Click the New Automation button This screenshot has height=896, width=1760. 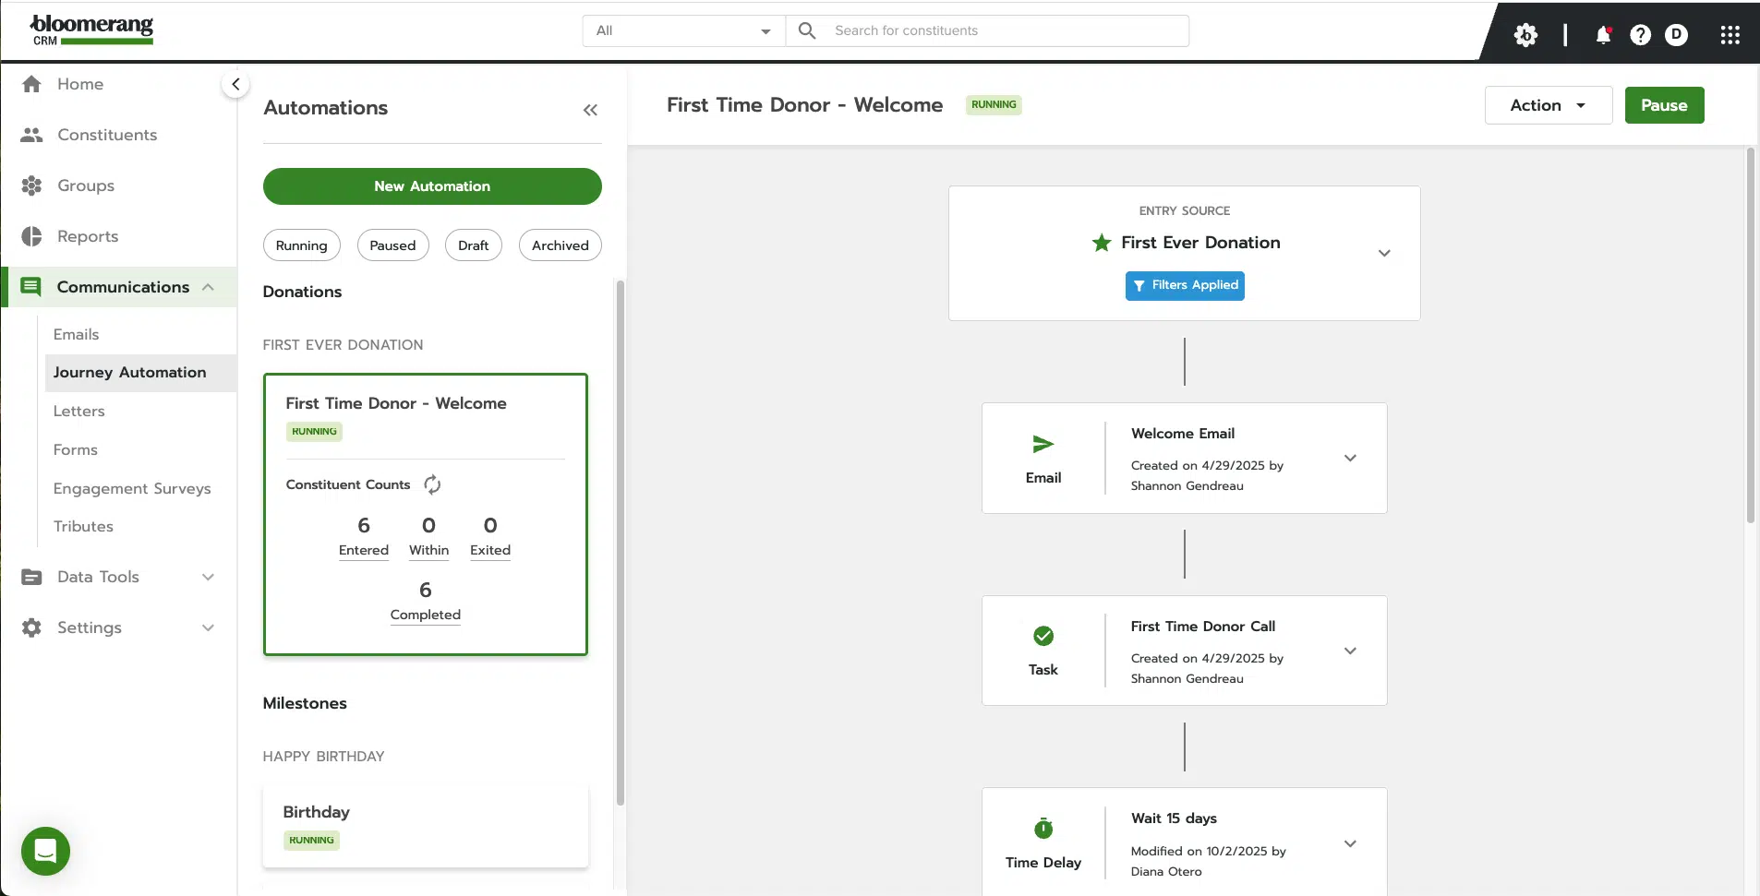click(432, 185)
